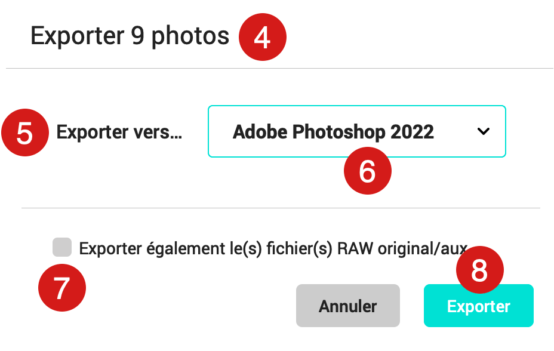Click the word RAW in the checkbox label
Screen dimensions: 554x351
click(x=355, y=248)
